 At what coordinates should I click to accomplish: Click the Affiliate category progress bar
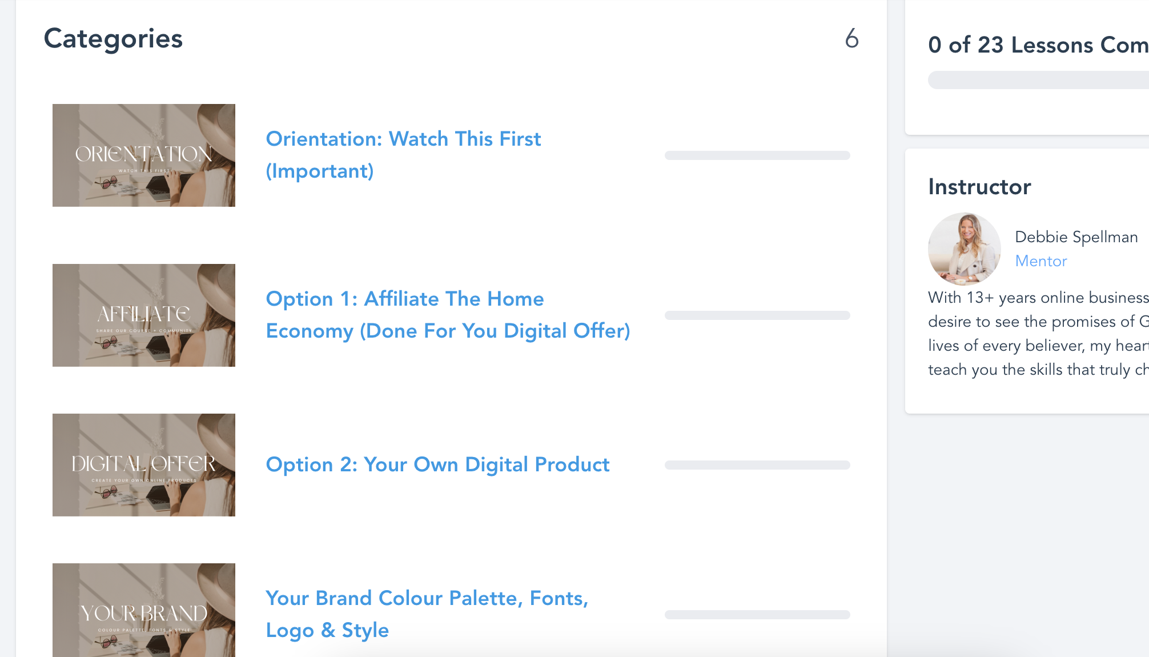coord(757,315)
